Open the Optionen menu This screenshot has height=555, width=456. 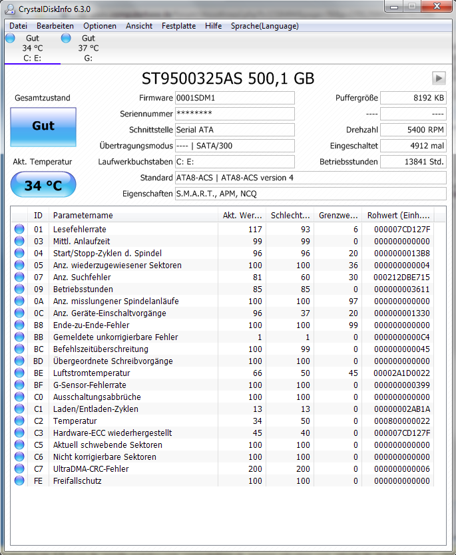(x=100, y=26)
